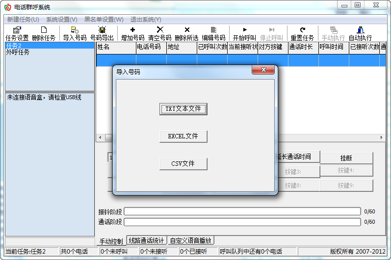The image size is (391, 260).
Task: Click the 按键9: button
Action: click(346, 185)
